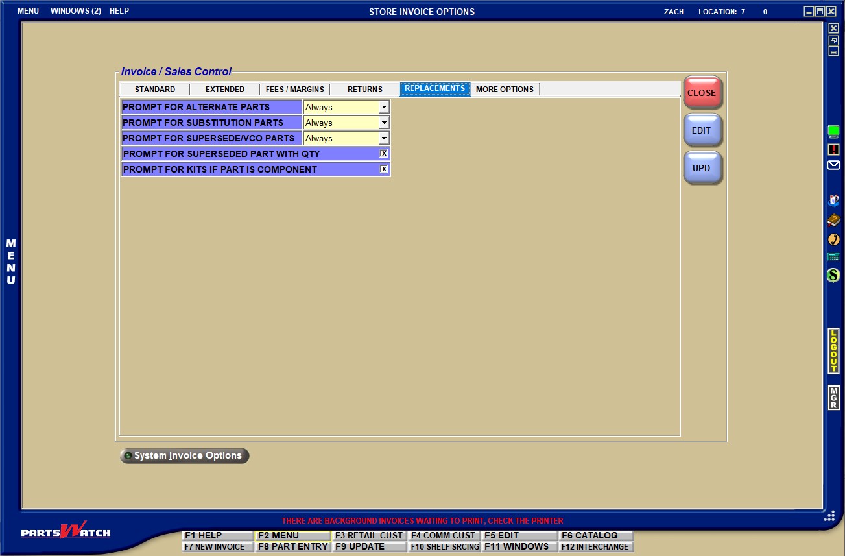
Task: Open the catalog books icon in the sidebar
Action: coord(834,201)
